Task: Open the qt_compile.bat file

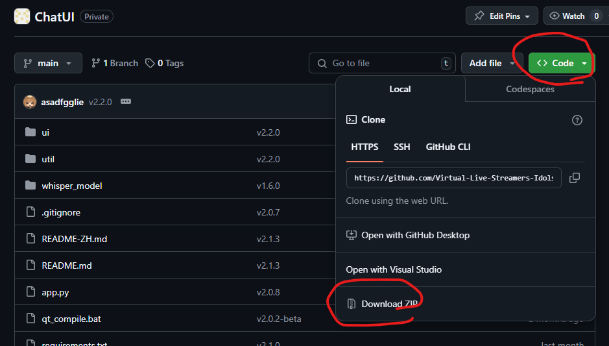Action: pos(71,319)
